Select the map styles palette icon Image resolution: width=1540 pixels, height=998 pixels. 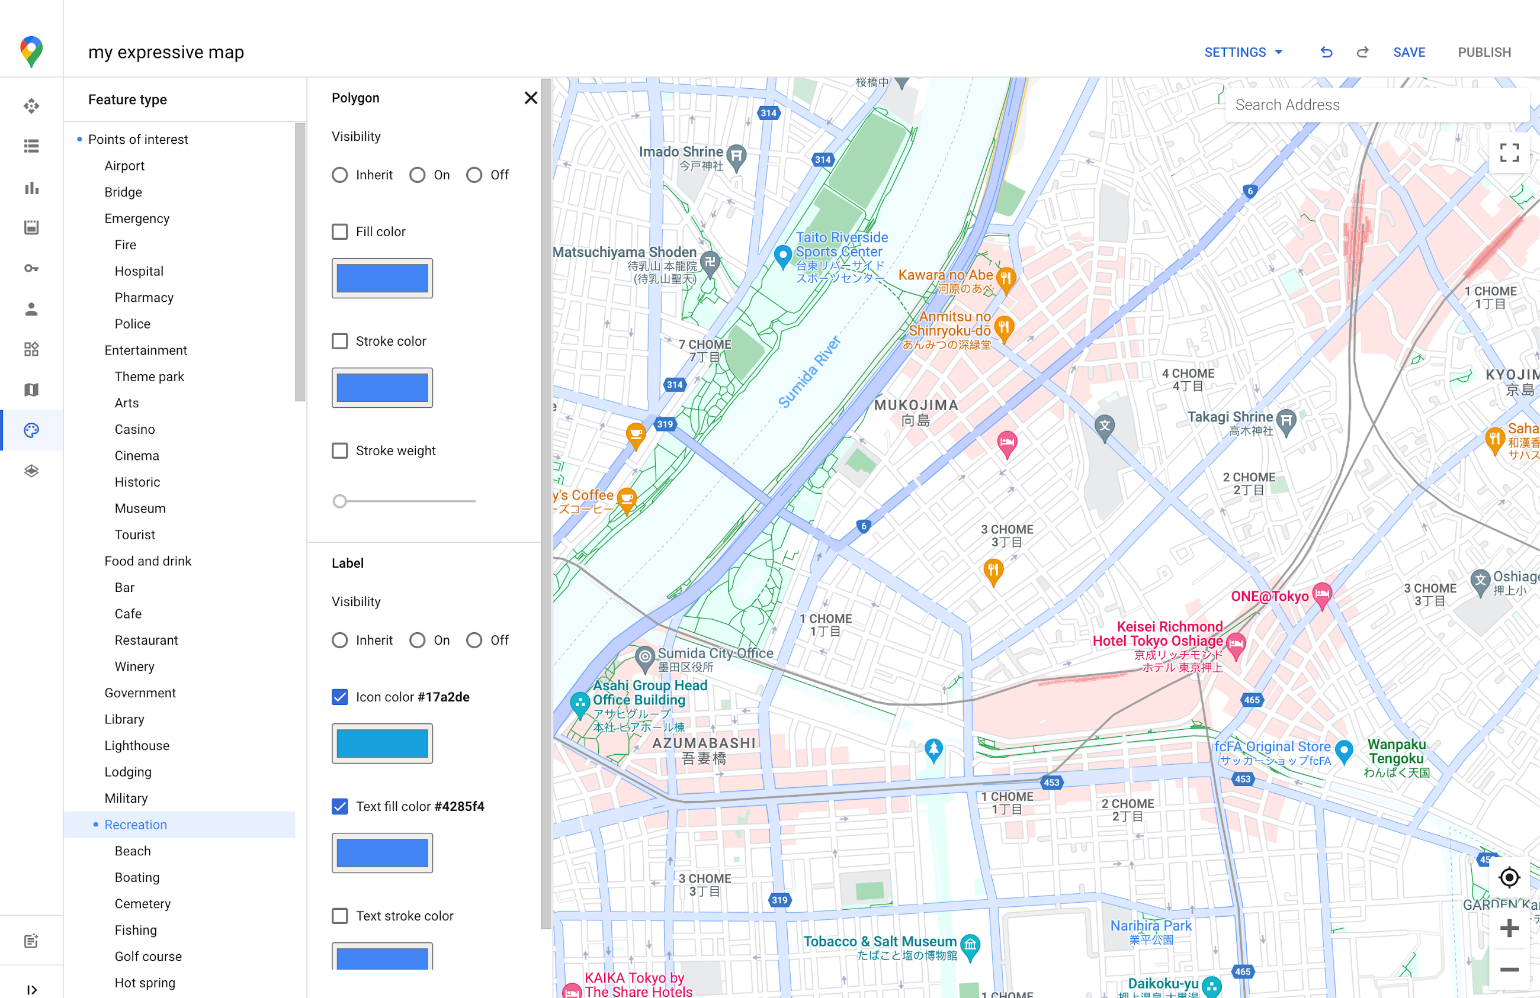point(31,430)
